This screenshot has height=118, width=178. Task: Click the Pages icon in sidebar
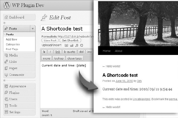pos(6,68)
